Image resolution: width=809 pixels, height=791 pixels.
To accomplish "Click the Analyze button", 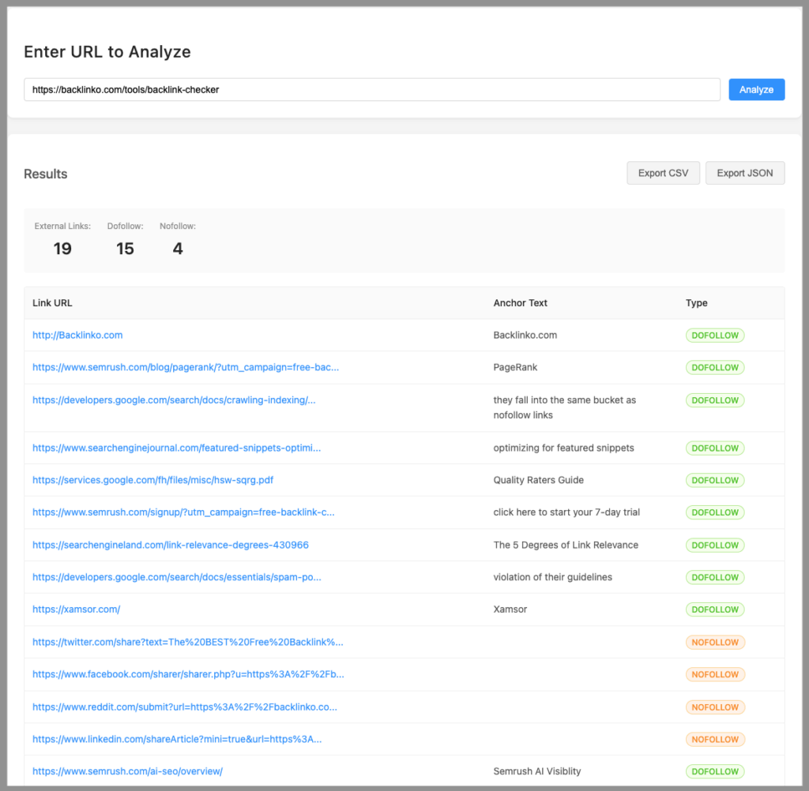I will click(x=756, y=89).
